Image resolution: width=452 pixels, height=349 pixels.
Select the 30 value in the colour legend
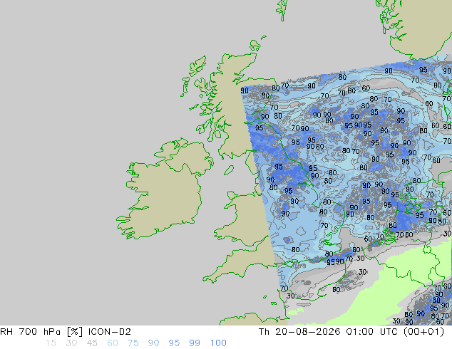pos(71,343)
